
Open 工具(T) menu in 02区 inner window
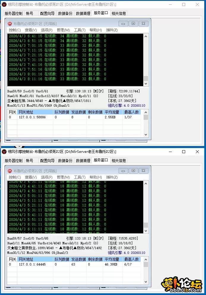80,177
